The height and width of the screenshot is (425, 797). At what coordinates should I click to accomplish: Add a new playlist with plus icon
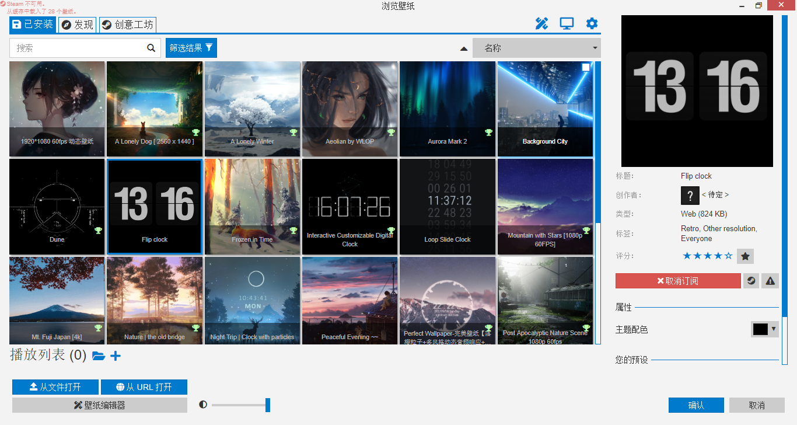[116, 356]
